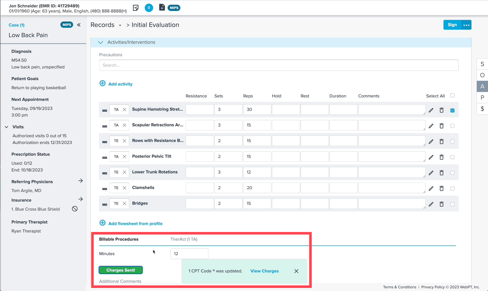
Task: Click the View Charges link
Action: click(x=264, y=271)
